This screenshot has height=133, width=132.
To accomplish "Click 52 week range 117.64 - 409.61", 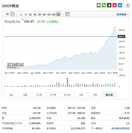I will 76,113.
